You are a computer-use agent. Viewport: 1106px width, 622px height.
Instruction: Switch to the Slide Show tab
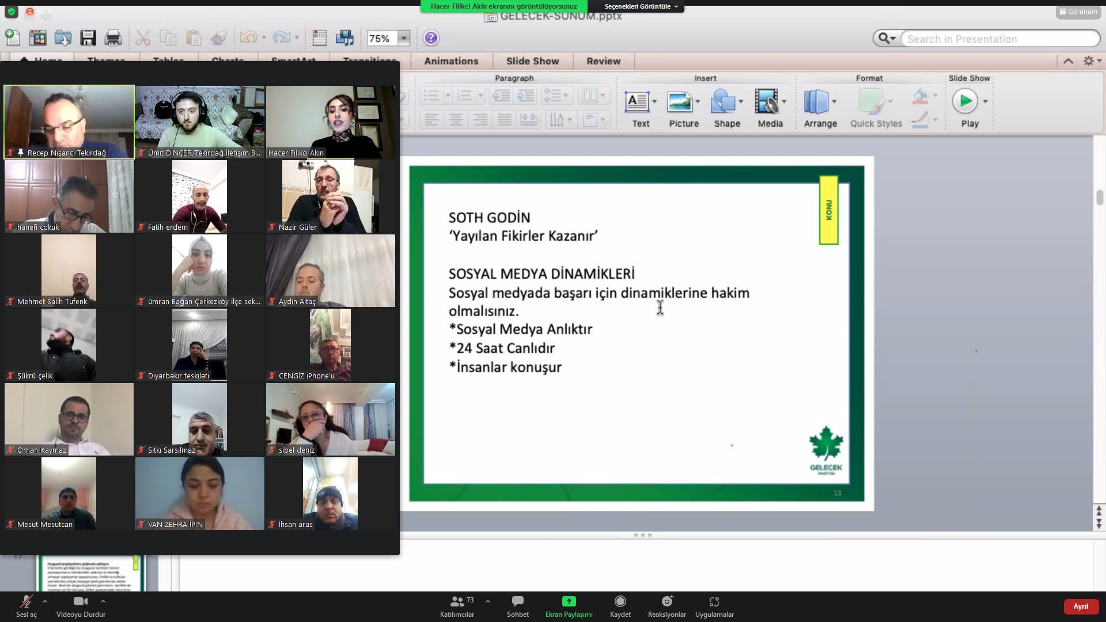(532, 61)
